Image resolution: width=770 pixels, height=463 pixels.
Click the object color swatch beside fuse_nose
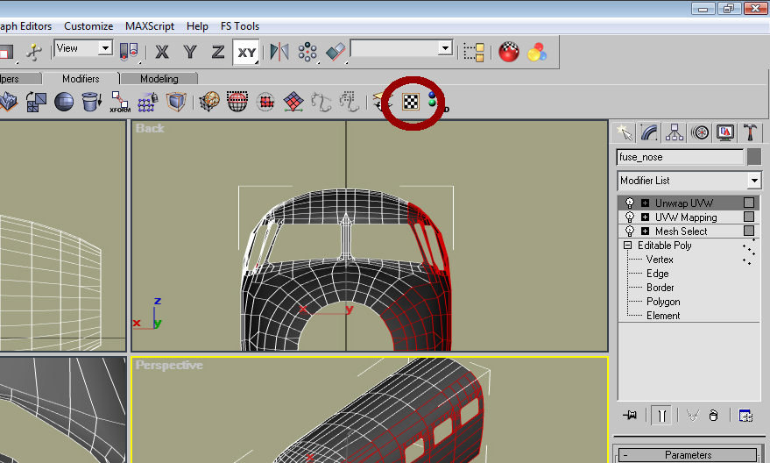[755, 158]
